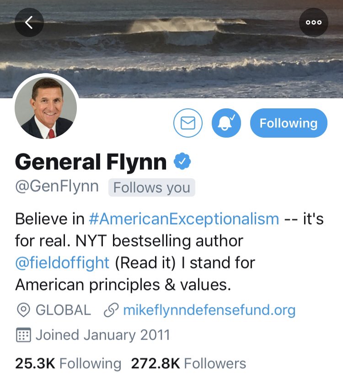Tap the location pin icon
The image size is (343, 374).
point(23,310)
